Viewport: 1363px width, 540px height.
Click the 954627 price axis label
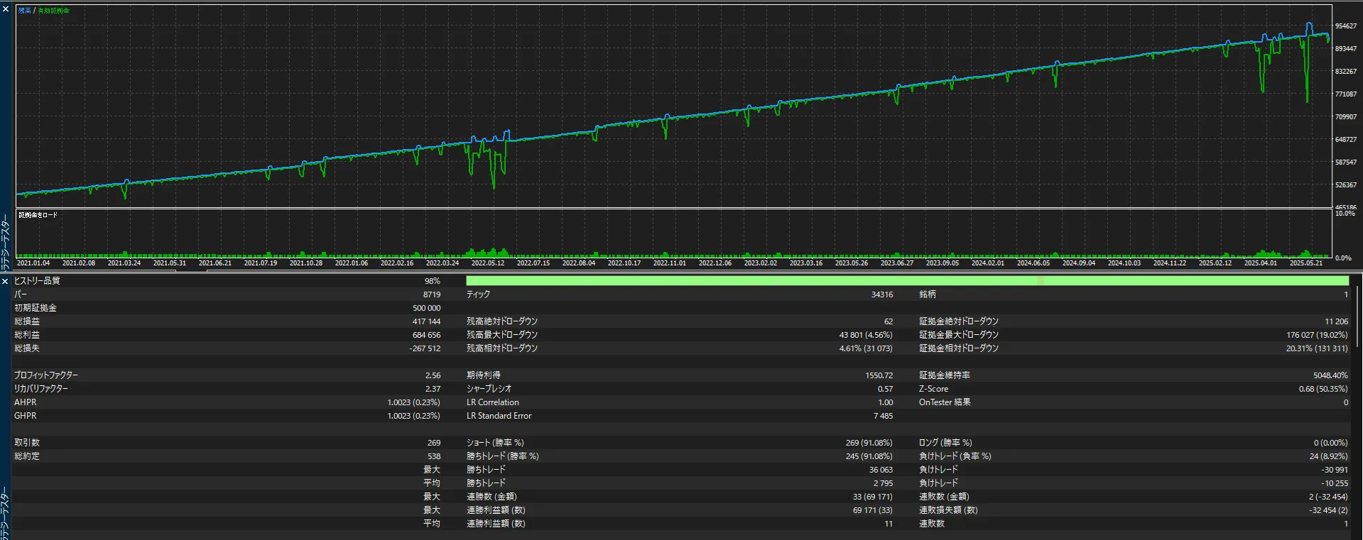click(1346, 26)
